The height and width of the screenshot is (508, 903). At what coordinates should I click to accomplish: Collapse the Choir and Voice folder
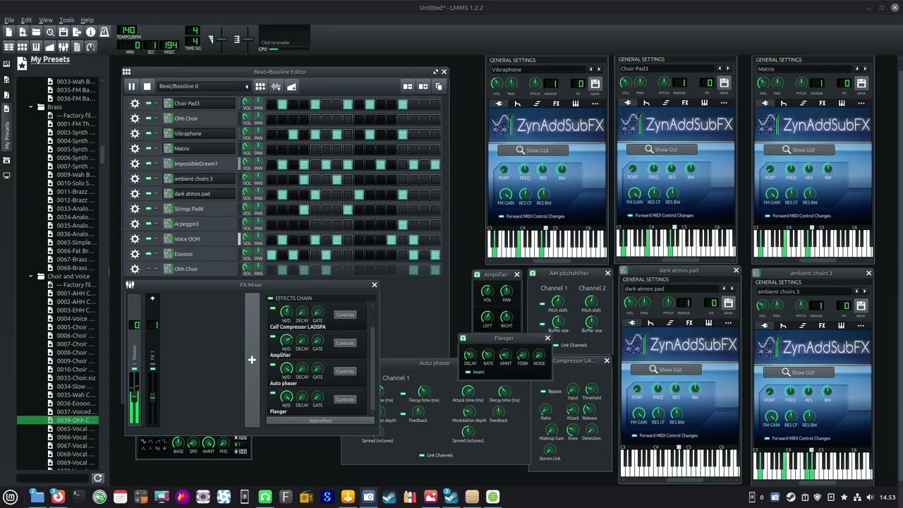coord(31,277)
